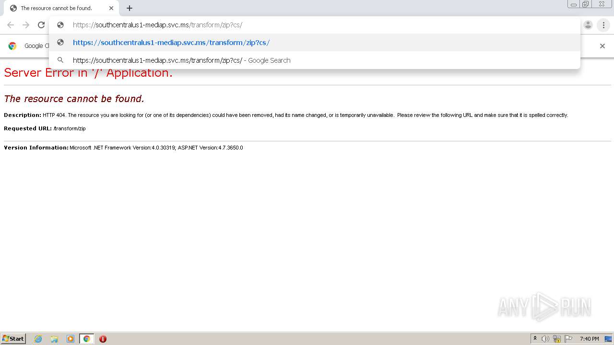This screenshot has width=614, height=345.
Task: Open Windows Explorer folder from taskbar
Action: (54, 339)
